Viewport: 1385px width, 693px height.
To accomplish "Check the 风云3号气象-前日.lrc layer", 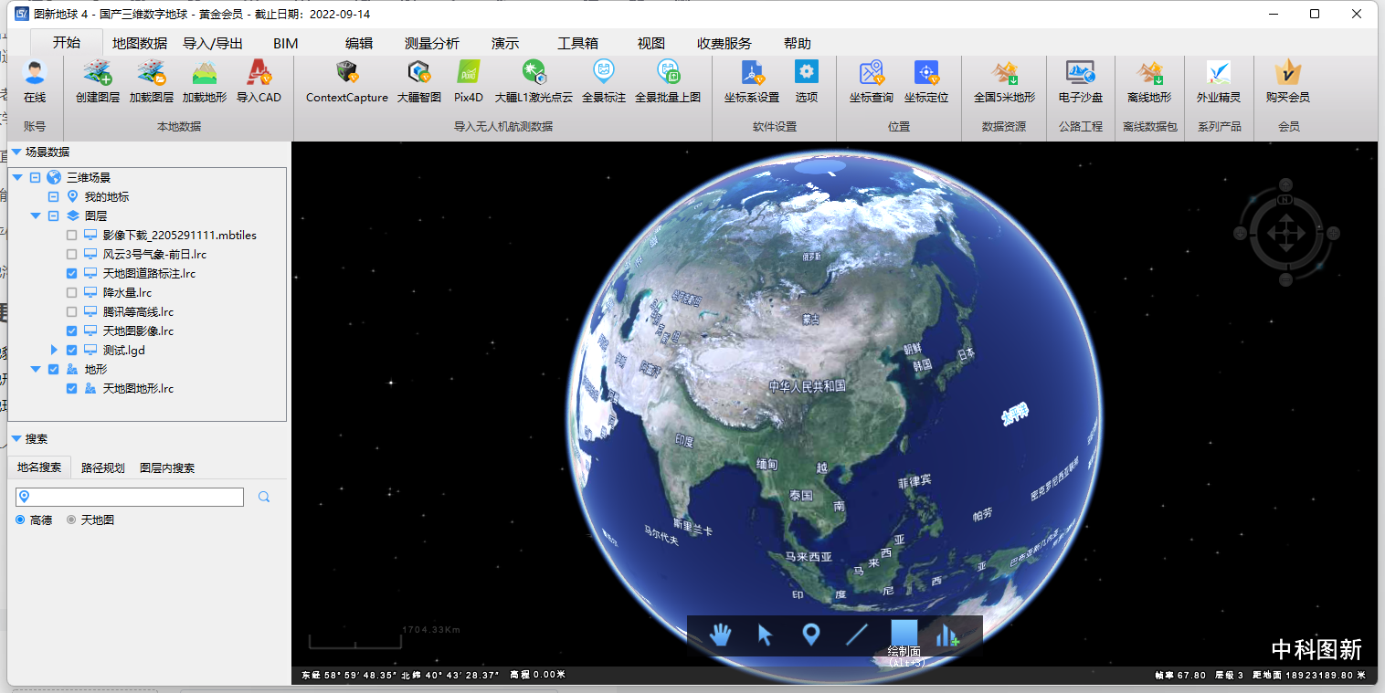I will pyautogui.click(x=71, y=255).
